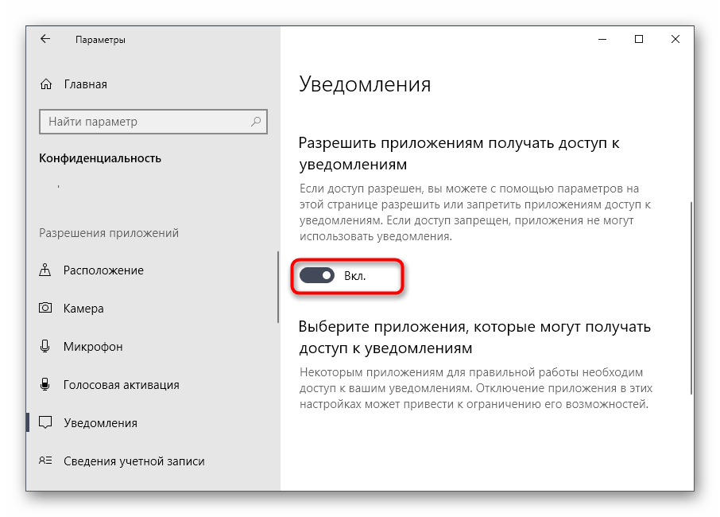Image resolution: width=720 pixels, height=517 pixels.
Task: Click the Конфиденциальность heading
Action: (x=99, y=158)
